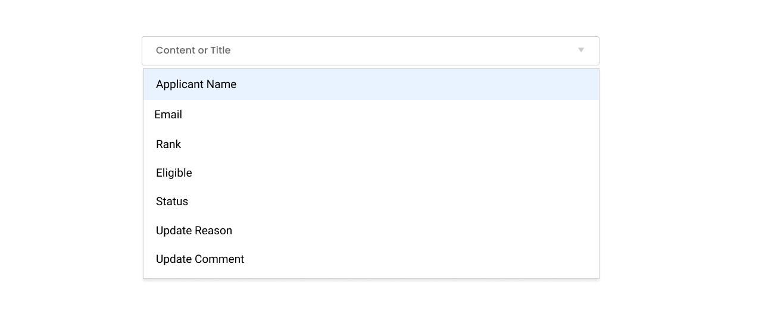Choose Eligible as the search field
This screenshot has height=311, width=762.
(x=174, y=173)
